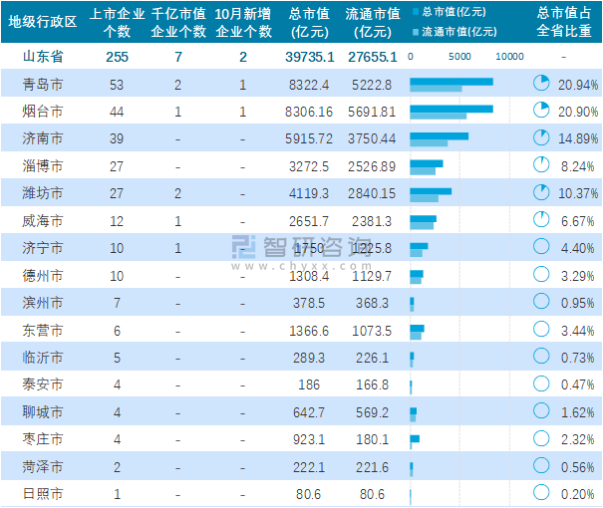Screen dimensions: 603x508
Task: Click the empty circle icon beside 0.20%
Action: (x=541, y=492)
